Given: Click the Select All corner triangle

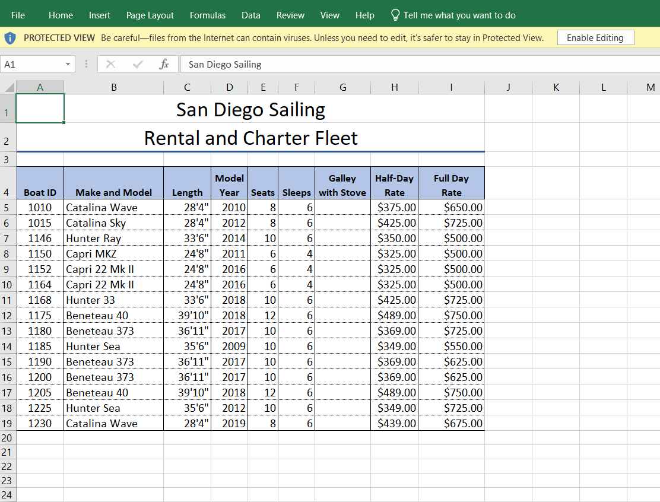Looking at the screenshot, I should [9, 87].
